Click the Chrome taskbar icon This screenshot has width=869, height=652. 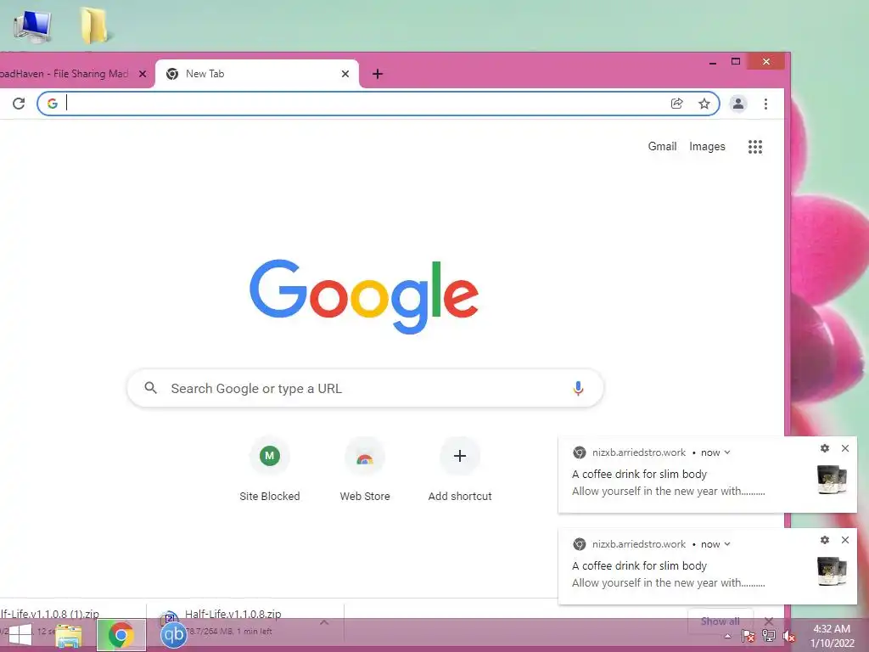pos(121,635)
